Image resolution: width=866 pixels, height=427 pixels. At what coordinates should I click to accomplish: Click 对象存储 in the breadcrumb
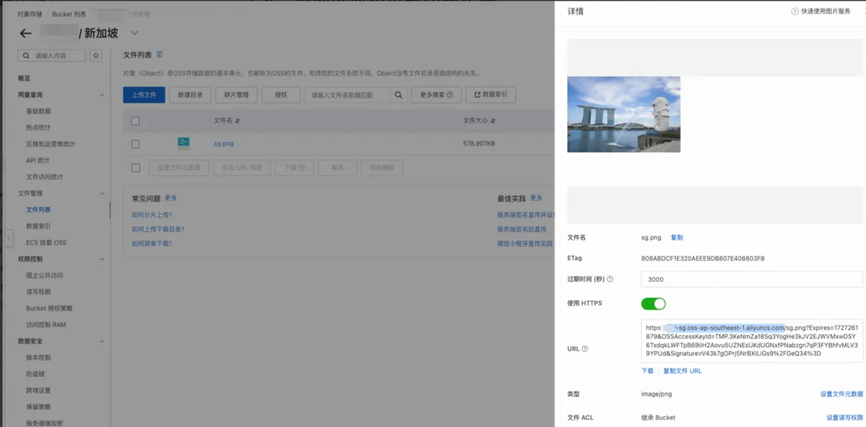(30, 14)
